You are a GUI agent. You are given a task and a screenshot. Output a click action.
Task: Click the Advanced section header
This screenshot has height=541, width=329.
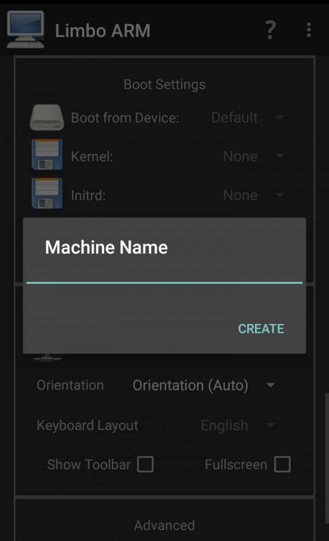[x=164, y=525]
